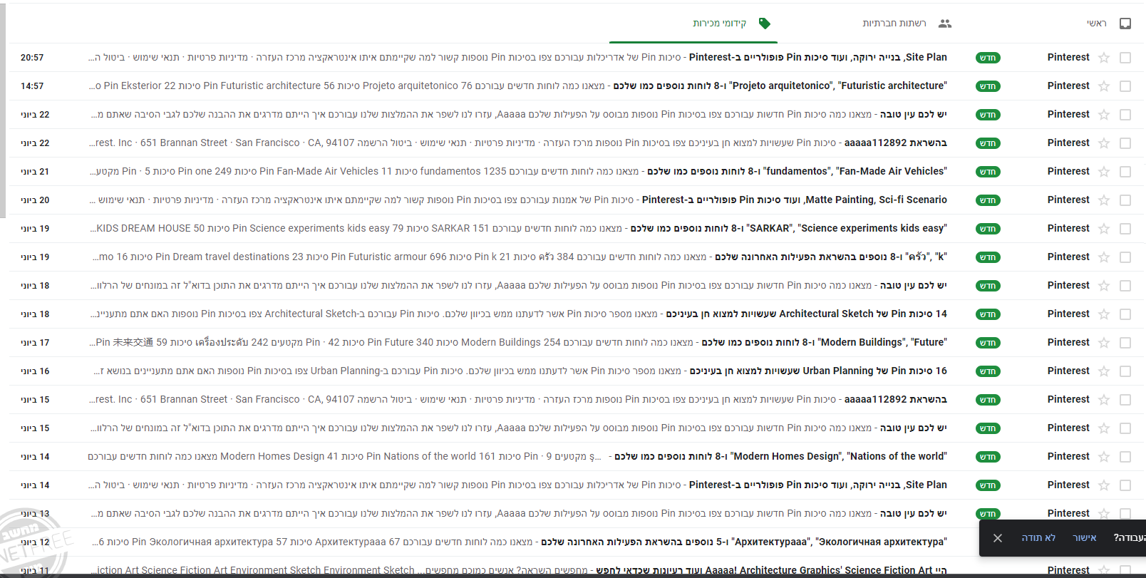
Task: Open the email dated 14:57
Action: [x=577, y=86]
